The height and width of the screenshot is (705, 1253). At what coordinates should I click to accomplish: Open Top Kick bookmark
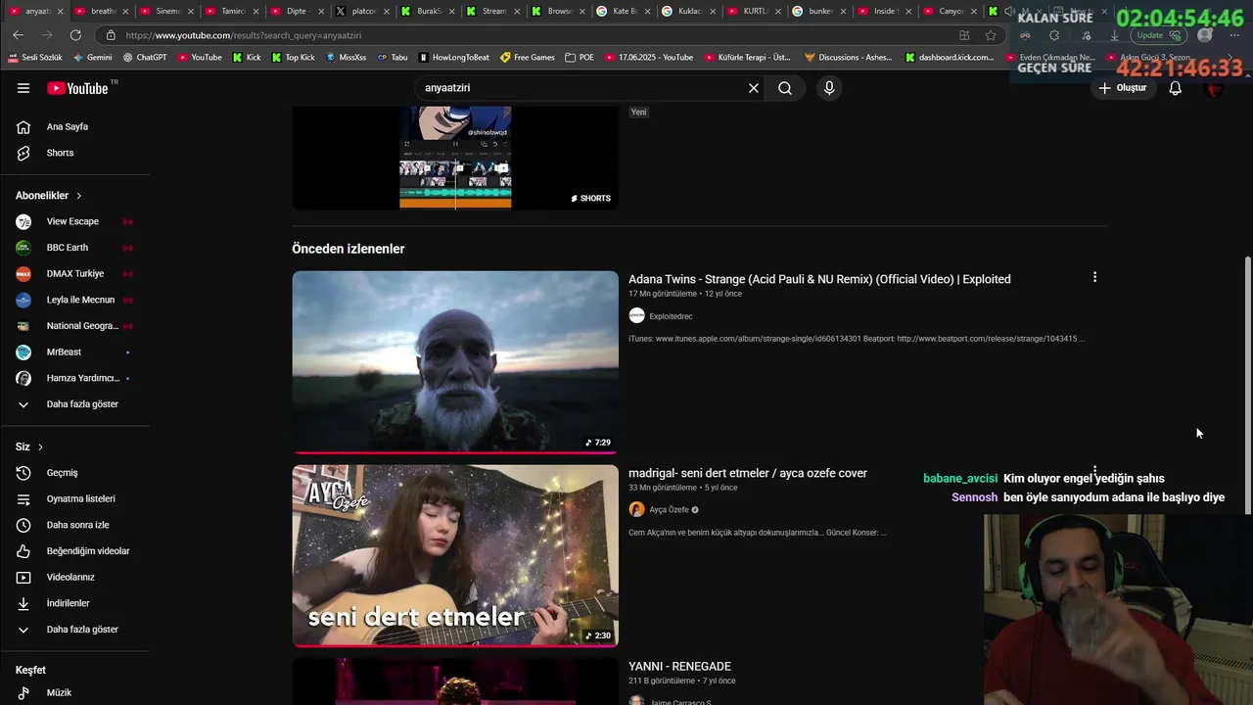(293, 58)
